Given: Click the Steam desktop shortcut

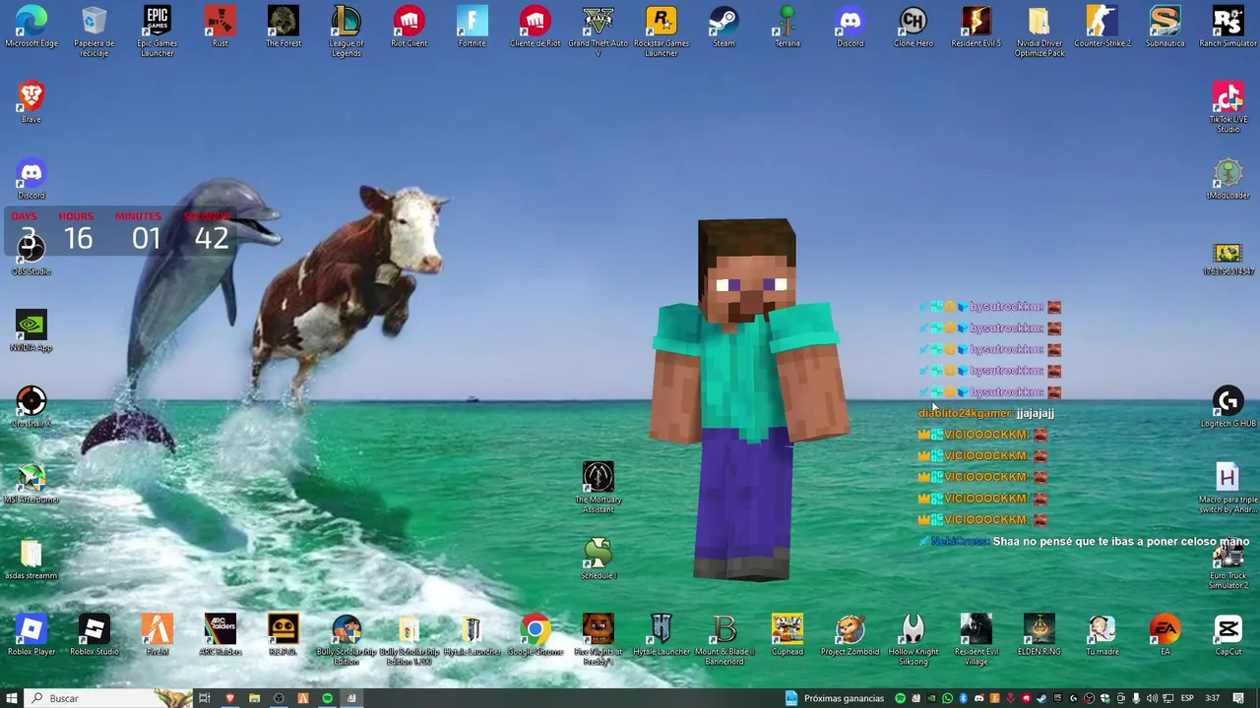Looking at the screenshot, I should point(724,28).
